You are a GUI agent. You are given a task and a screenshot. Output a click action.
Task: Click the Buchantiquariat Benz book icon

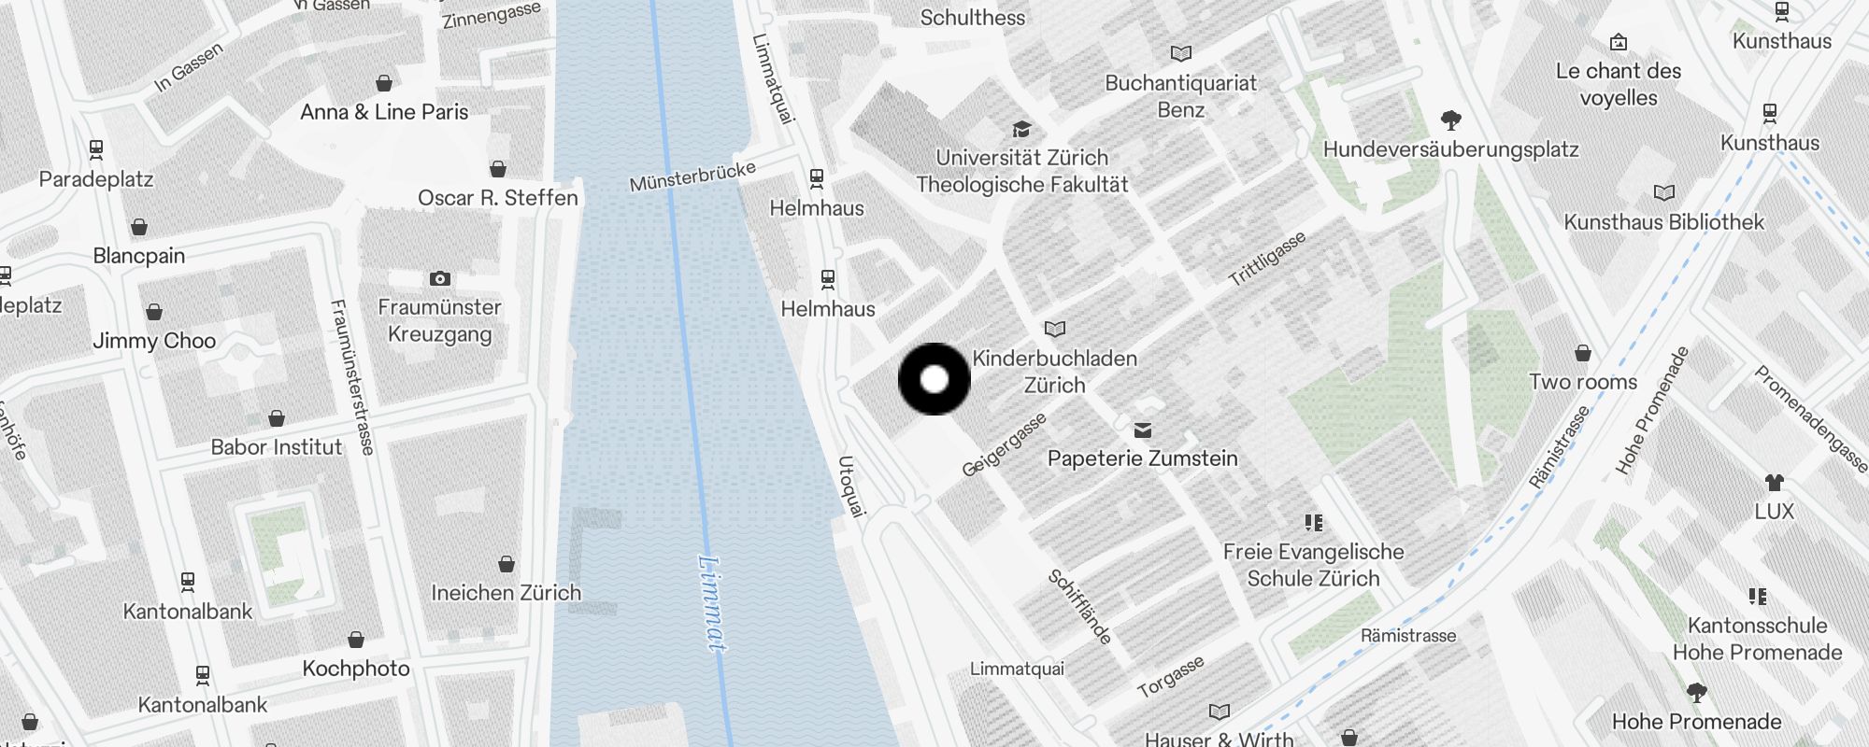coord(1181,54)
